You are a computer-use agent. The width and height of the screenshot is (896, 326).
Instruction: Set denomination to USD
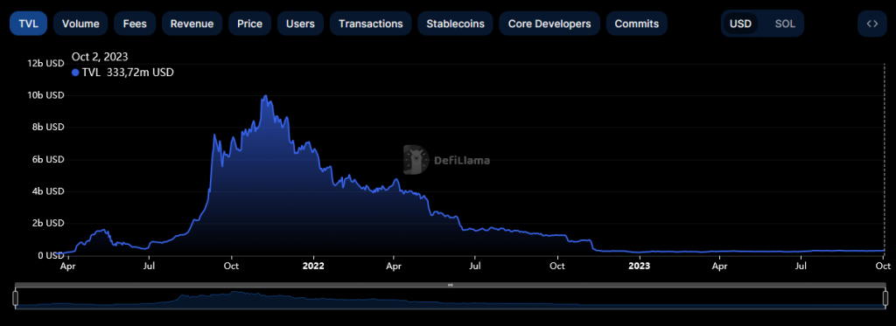pyautogui.click(x=740, y=24)
